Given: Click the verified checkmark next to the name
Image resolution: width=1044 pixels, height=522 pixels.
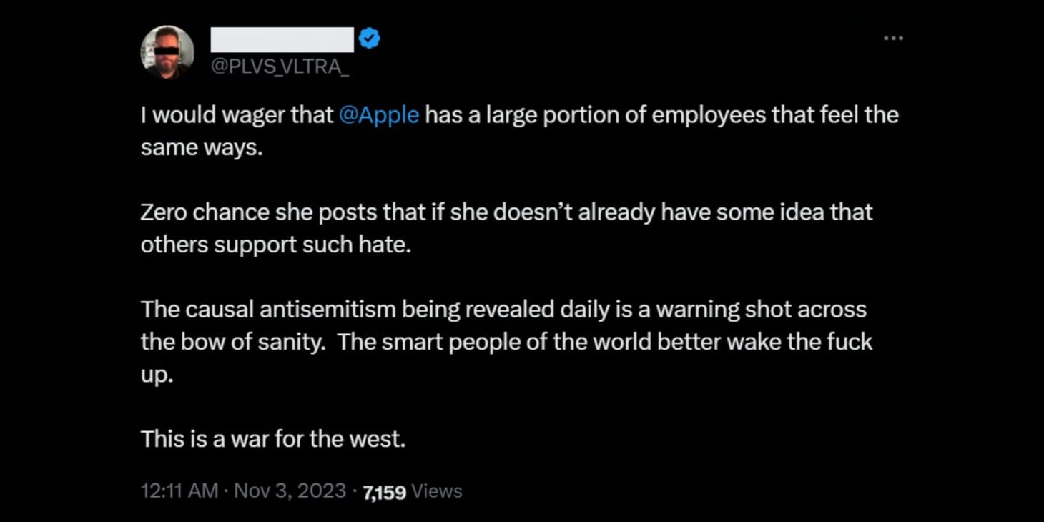Looking at the screenshot, I should coord(369,39).
